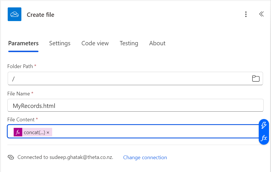271x172 pixels.
Task: Open the three-dot action menu
Action: click(x=246, y=14)
